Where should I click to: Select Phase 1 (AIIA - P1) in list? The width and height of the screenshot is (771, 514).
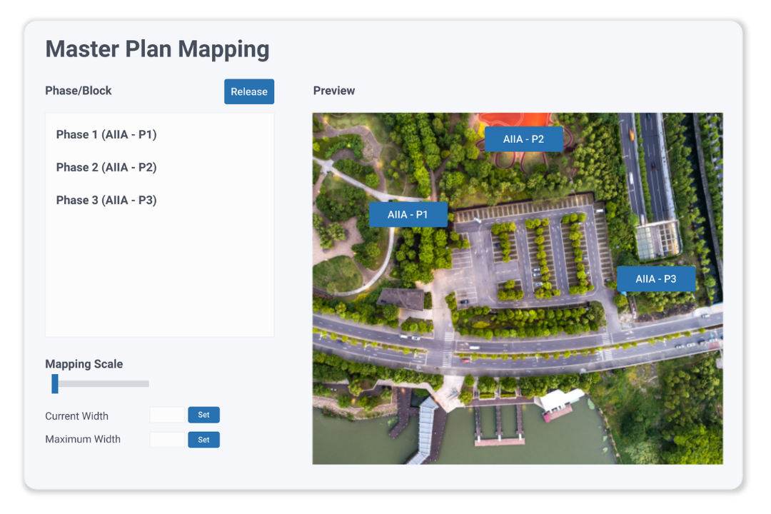coord(106,134)
